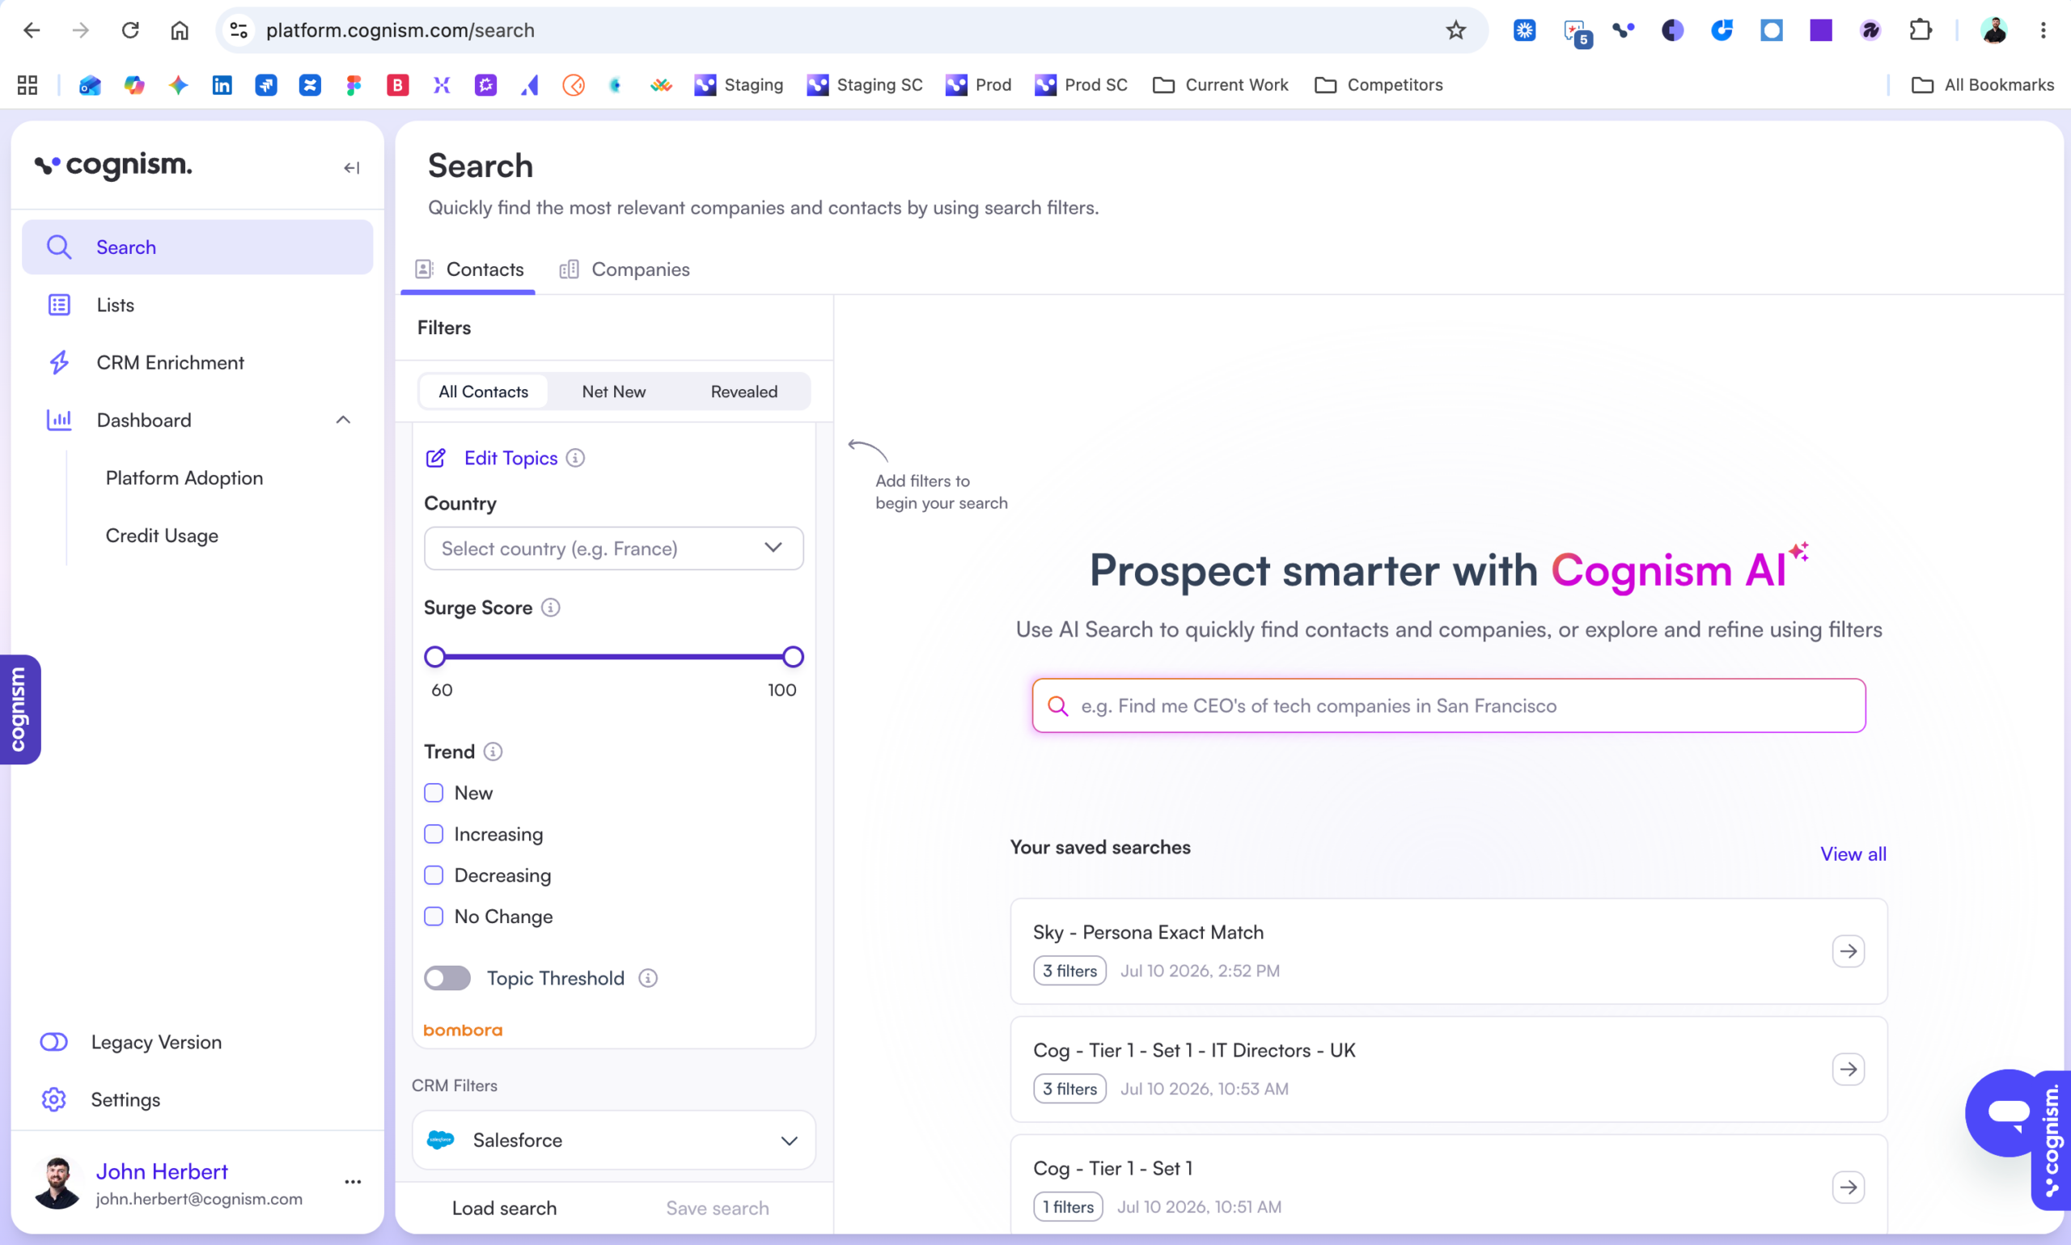Open the LinkedIn bookmark
This screenshot has height=1245, width=2071.
pyautogui.click(x=222, y=85)
